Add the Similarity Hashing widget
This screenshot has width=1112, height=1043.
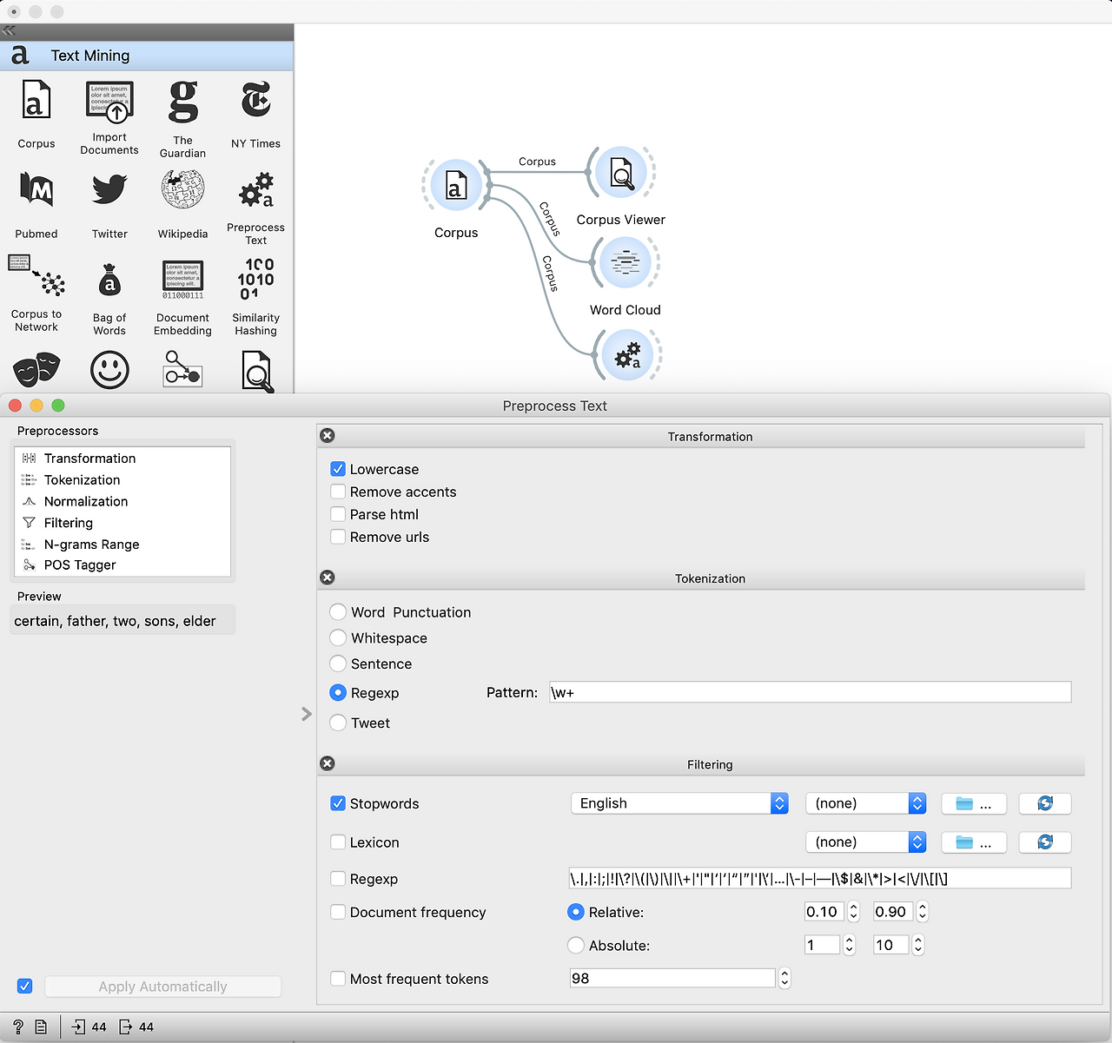click(255, 298)
